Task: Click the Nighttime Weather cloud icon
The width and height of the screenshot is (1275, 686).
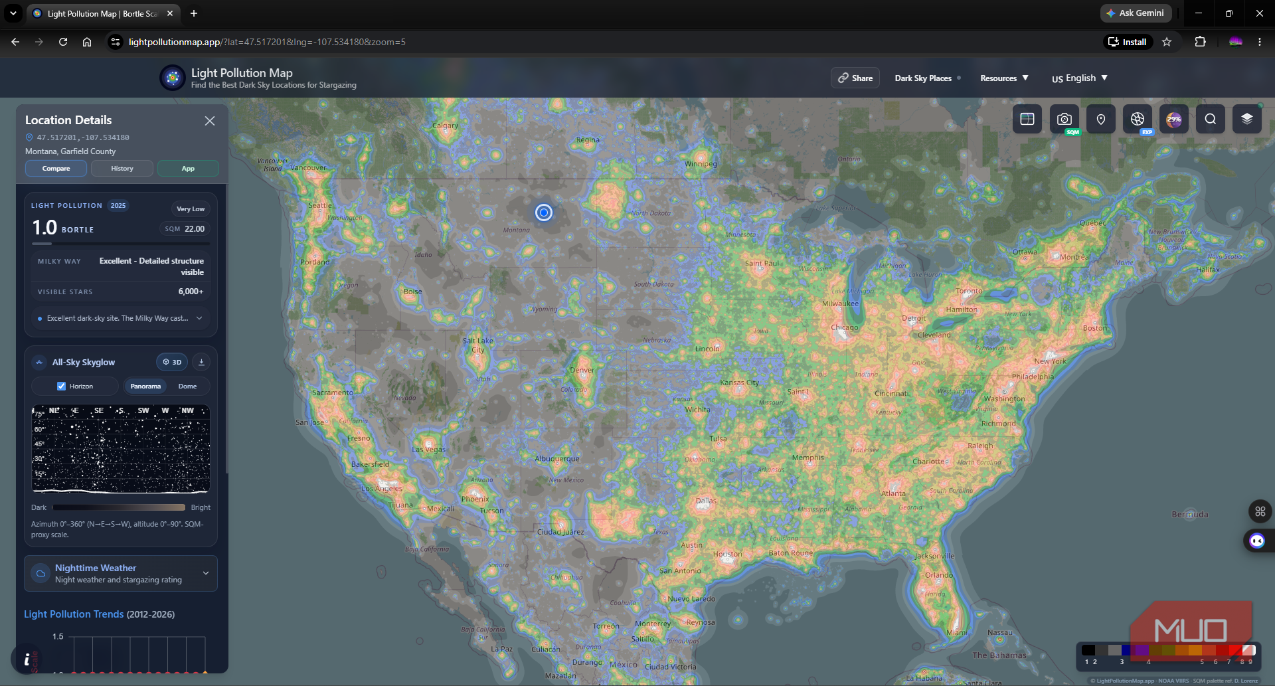Action: [41, 573]
